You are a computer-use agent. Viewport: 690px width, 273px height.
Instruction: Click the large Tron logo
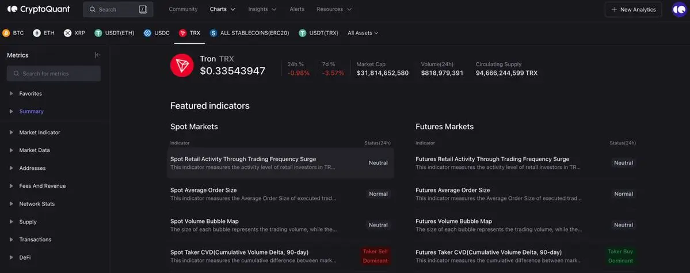coord(182,66)
